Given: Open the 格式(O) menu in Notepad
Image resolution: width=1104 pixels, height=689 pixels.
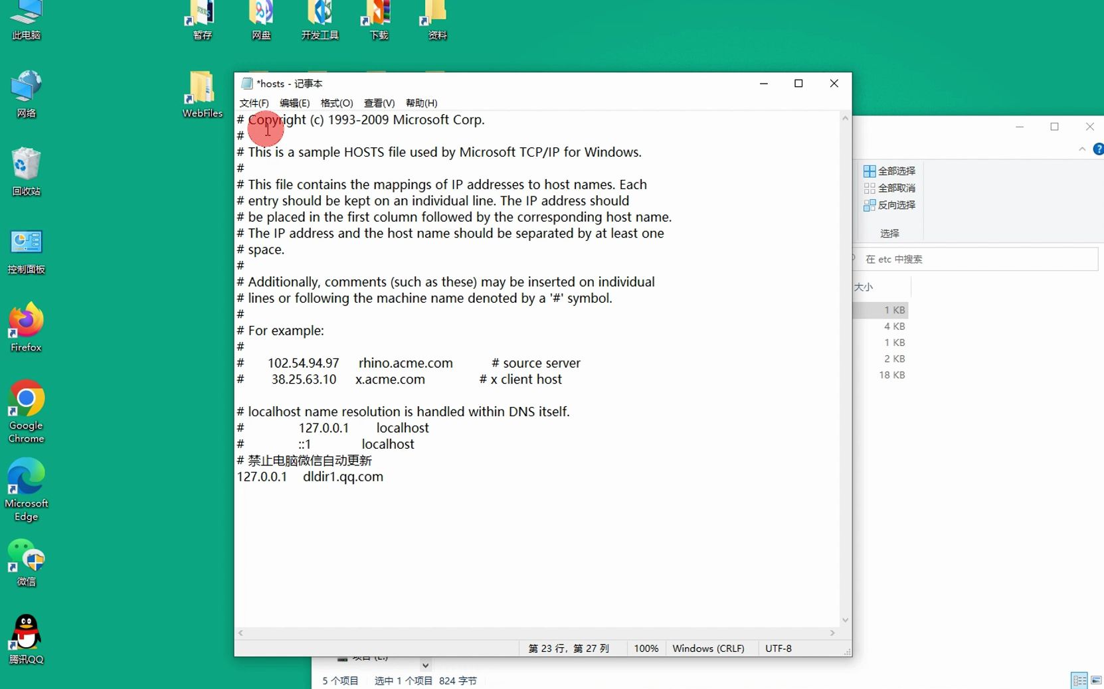Looking at the screenshot, I should [x=337, y=103].
